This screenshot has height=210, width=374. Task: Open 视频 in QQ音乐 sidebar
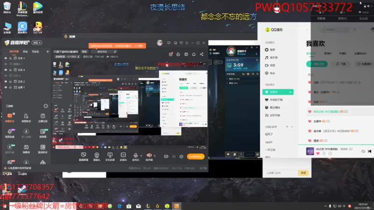tap(270, 65)
